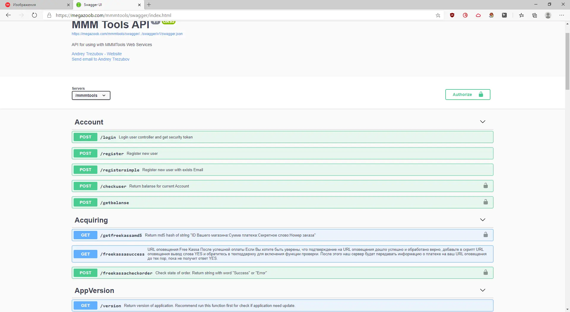Expand the POST /checkuser endpoint
Viewport: 570px width, 312px height.
(282, 186)
